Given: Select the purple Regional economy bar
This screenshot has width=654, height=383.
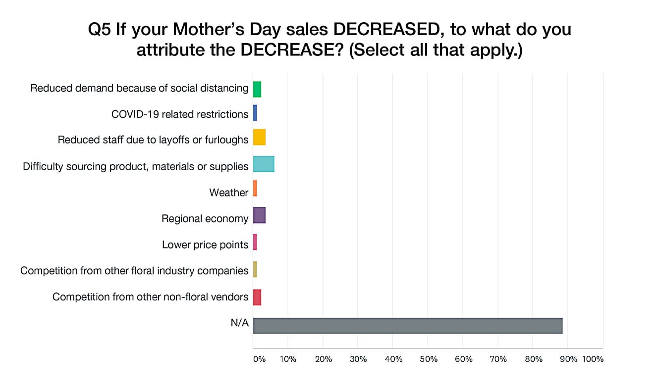Looking at the screenshot, I should pos(259,216).
